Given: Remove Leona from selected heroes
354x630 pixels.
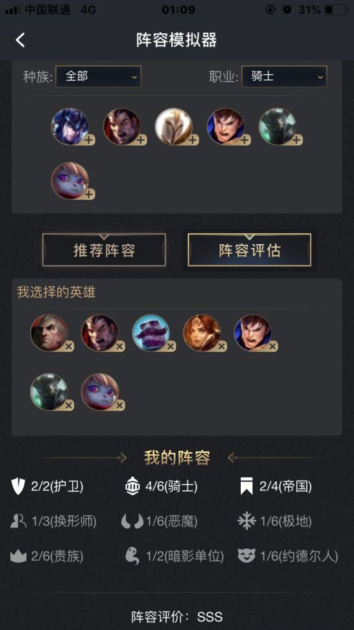Looking at the screenshot, I should pos(221,347).
